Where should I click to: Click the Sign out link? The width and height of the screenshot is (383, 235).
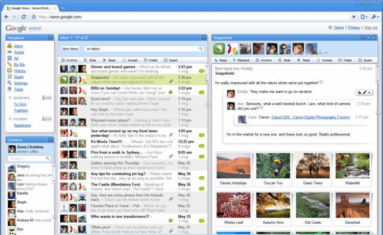(371, 28)
